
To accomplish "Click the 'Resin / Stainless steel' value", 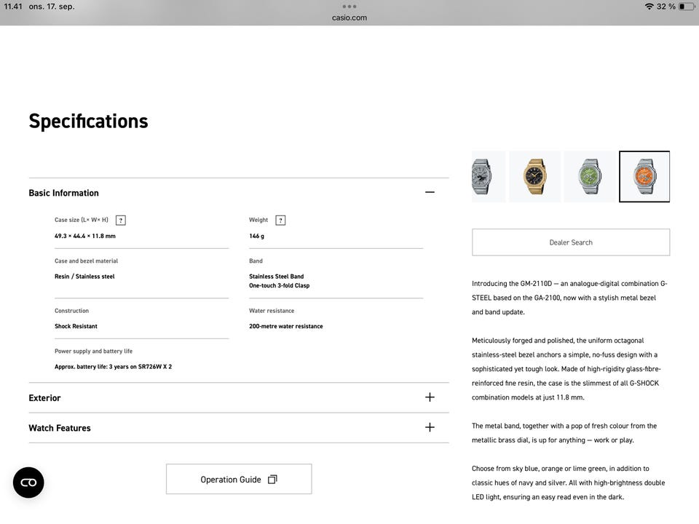I will coord(84,277).
